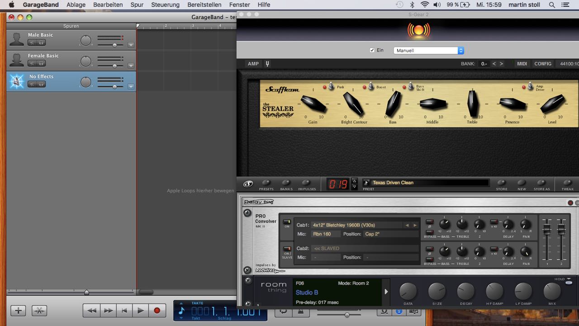Open the S-Gear Banks list
579x326 pixels.
click(x=286, y=182)
